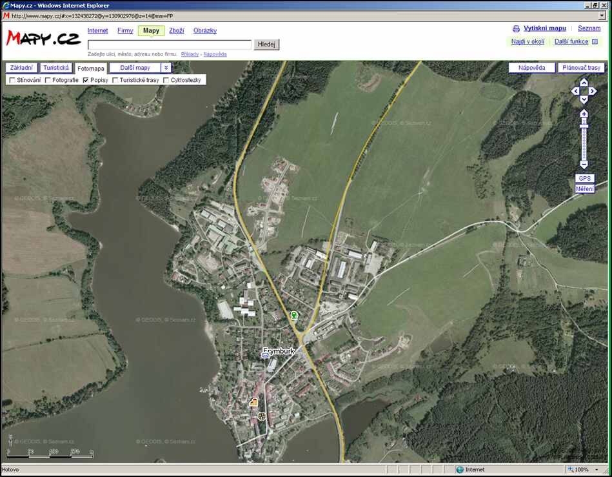Zoom in with the plus button
The height and width of the screenshot is (477, 612).
coord(584,114)
